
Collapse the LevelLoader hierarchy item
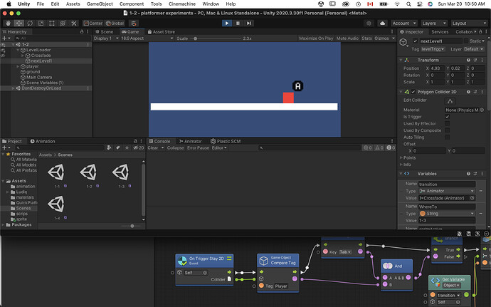click(19, 50)
